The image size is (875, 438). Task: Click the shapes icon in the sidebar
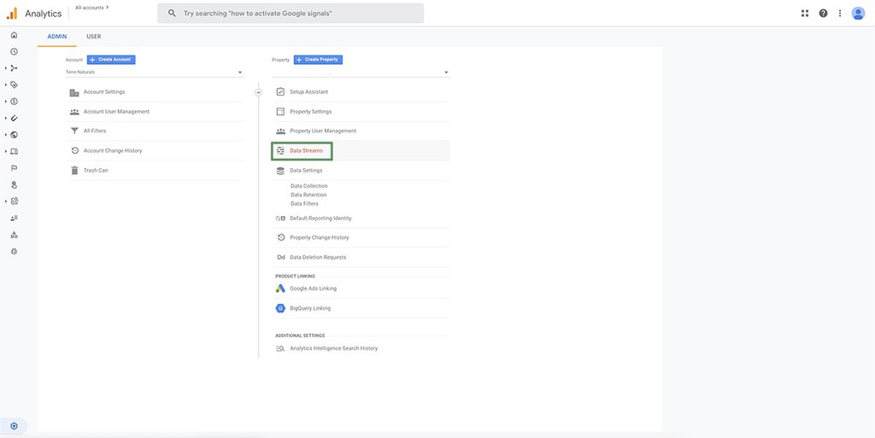(14, 235)
